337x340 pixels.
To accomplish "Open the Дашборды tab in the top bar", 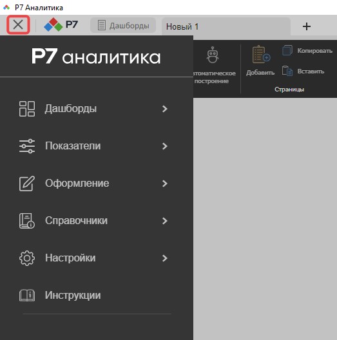I will pos(123,26).
